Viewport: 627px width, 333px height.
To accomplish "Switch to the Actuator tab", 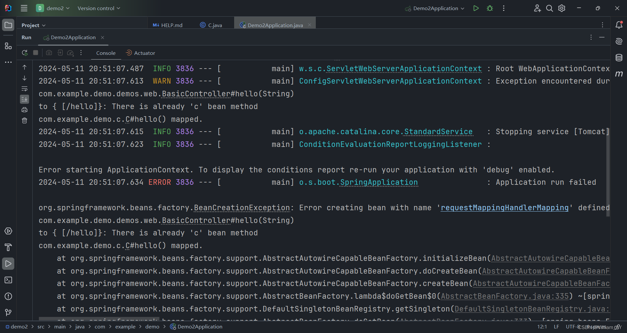I will (140, 53).
